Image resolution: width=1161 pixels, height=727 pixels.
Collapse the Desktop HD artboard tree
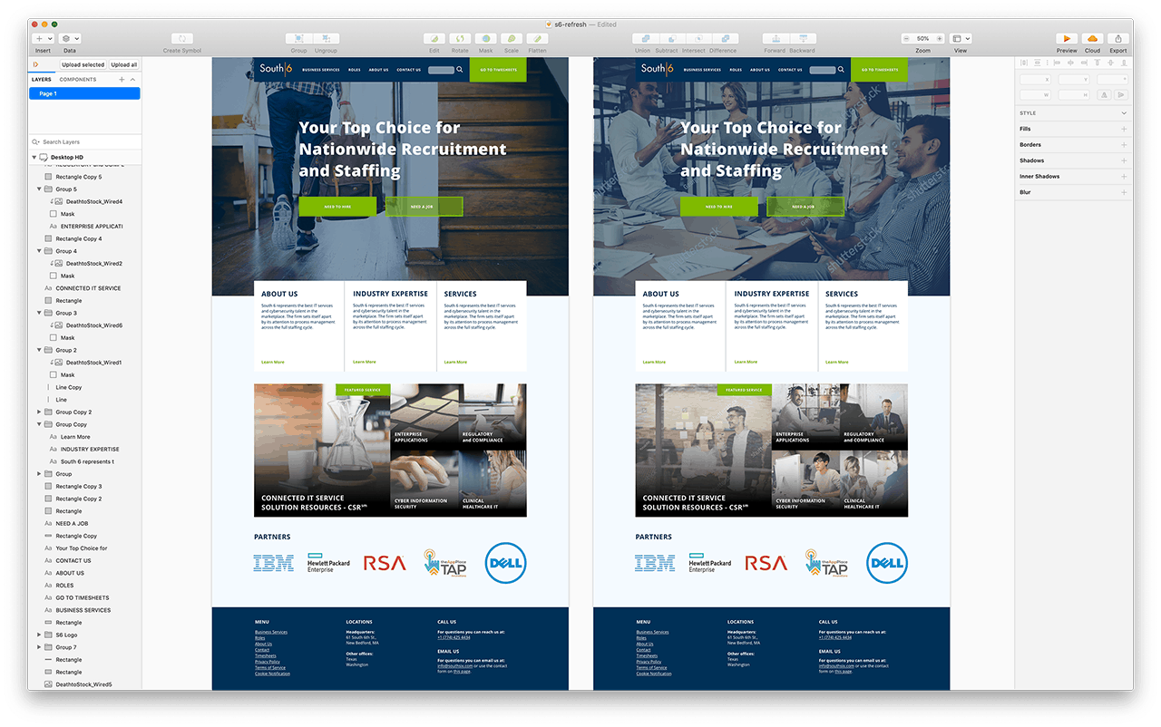34,158
